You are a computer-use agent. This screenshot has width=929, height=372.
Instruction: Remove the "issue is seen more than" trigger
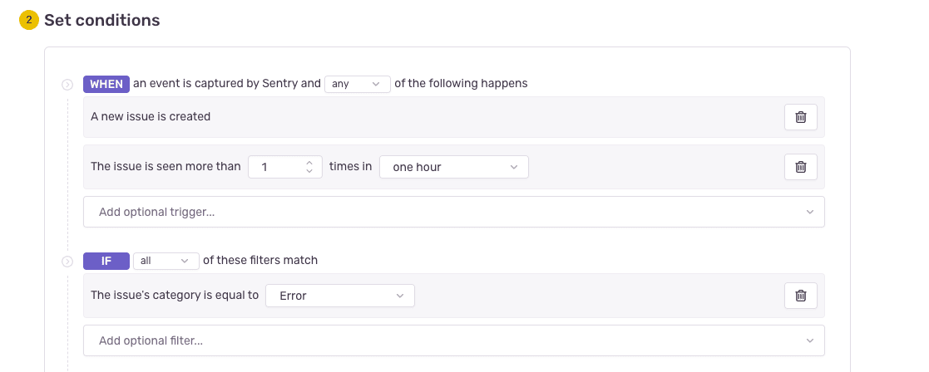pos(800,167)
